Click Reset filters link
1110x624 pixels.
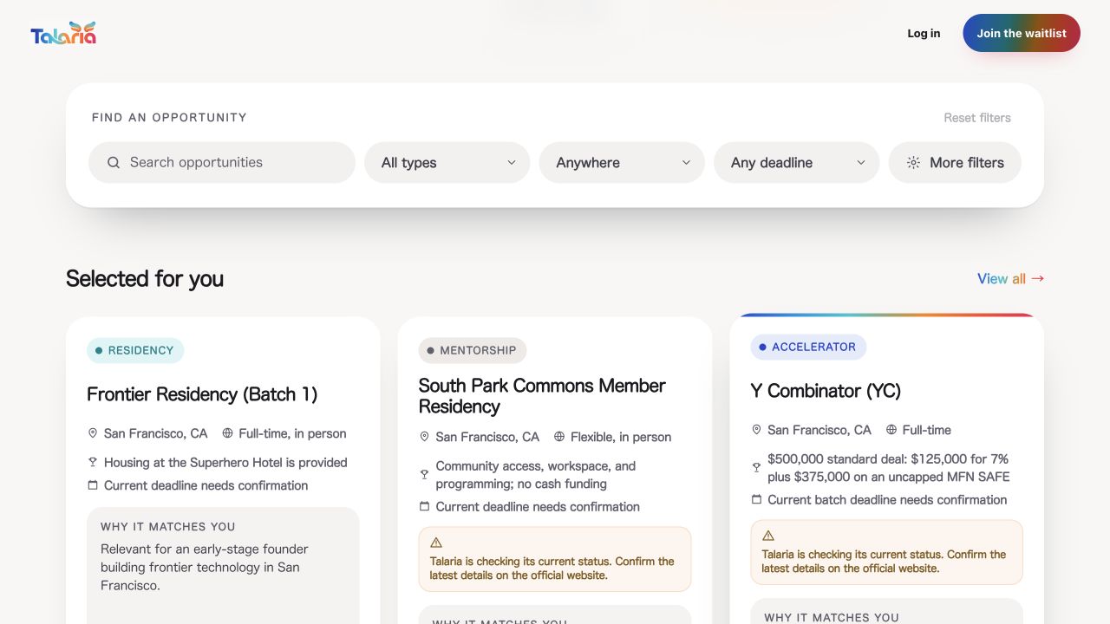click(x=977, y=118)
